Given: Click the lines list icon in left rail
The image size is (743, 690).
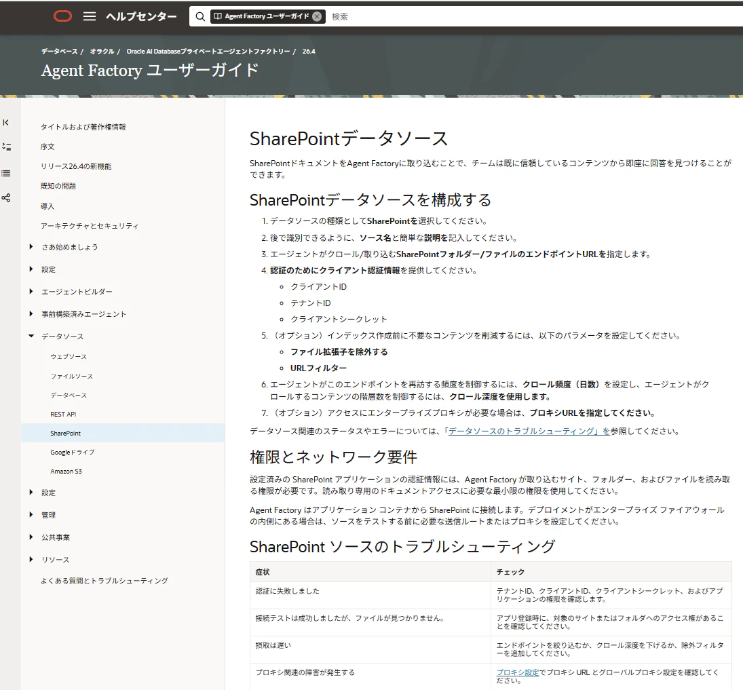Looking at the screenshot, I should point(5,174).
